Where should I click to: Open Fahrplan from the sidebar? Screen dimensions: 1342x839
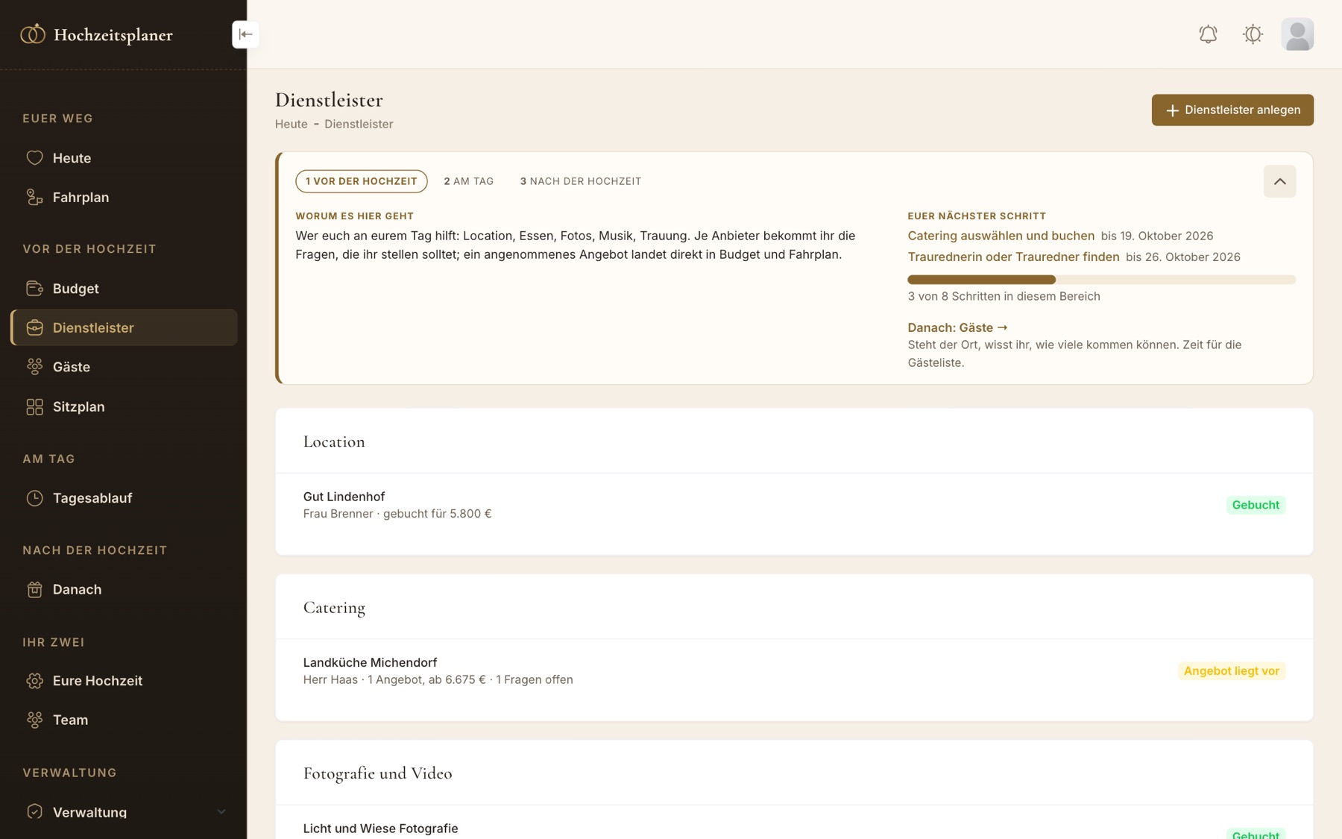(124, 198)
